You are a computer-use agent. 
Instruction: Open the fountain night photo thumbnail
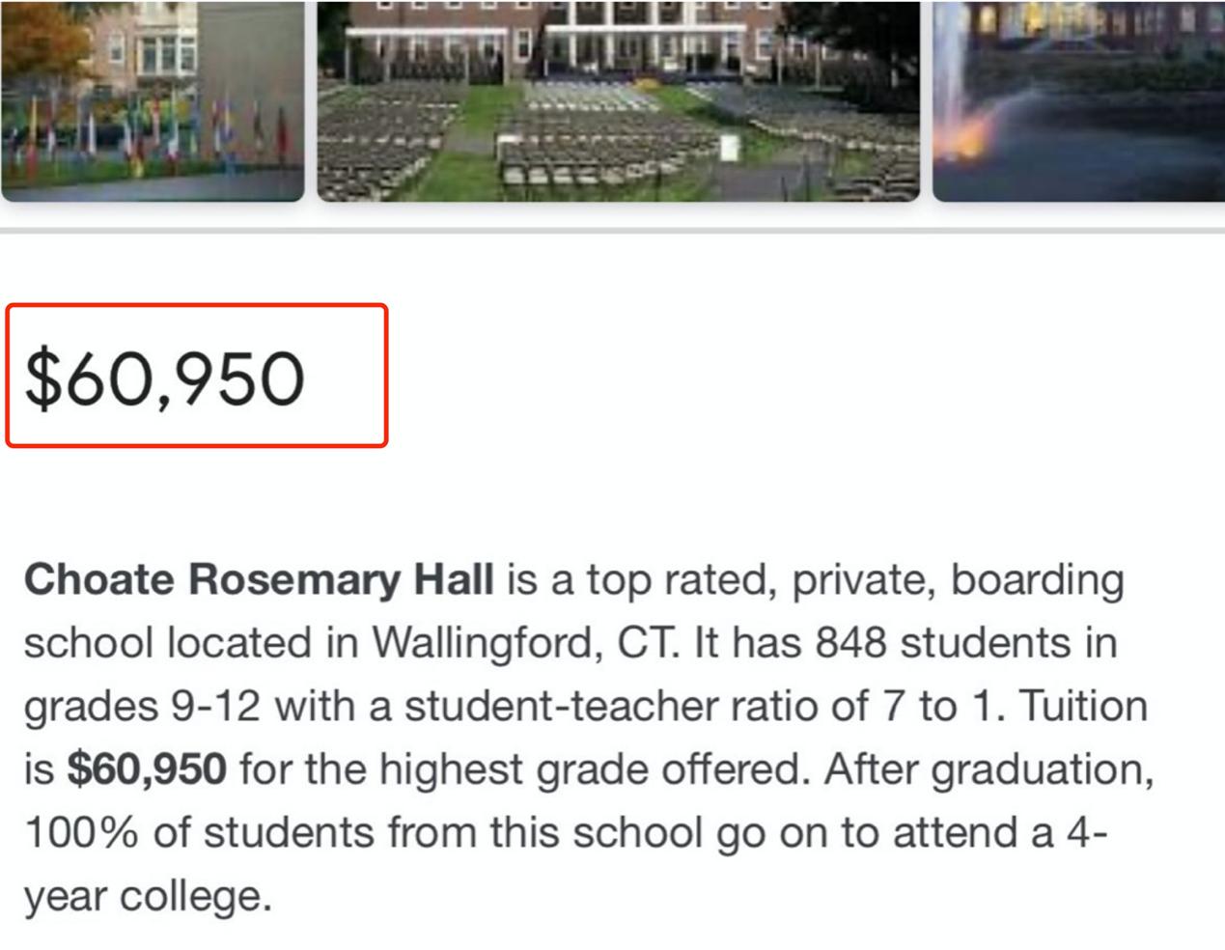point(1078,100)
